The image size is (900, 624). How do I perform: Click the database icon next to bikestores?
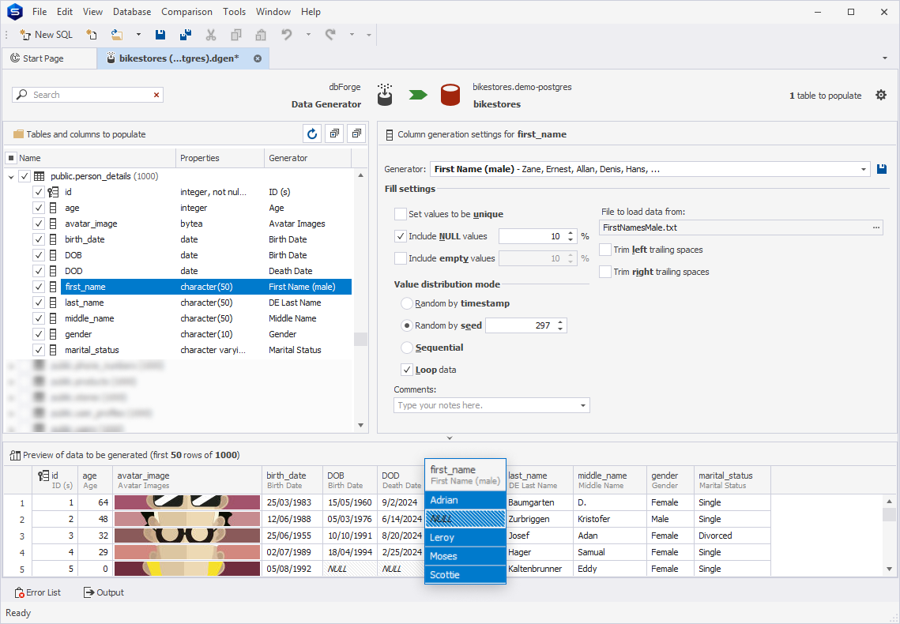point(450,96)
